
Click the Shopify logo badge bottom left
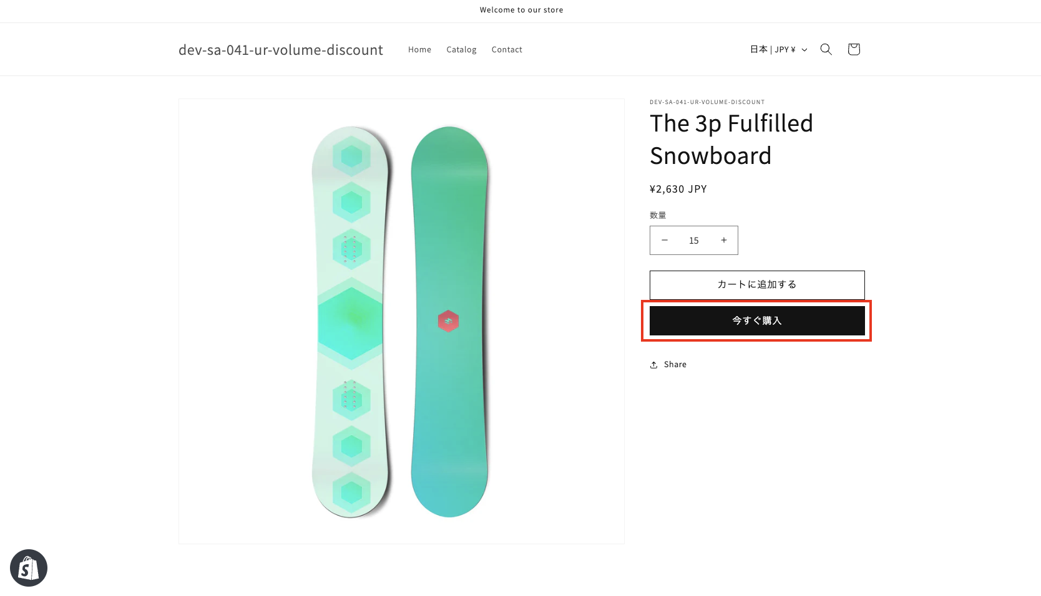29,567
